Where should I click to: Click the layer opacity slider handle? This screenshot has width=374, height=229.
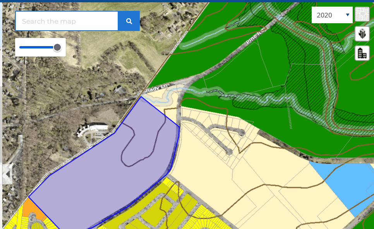coord(57,47)
